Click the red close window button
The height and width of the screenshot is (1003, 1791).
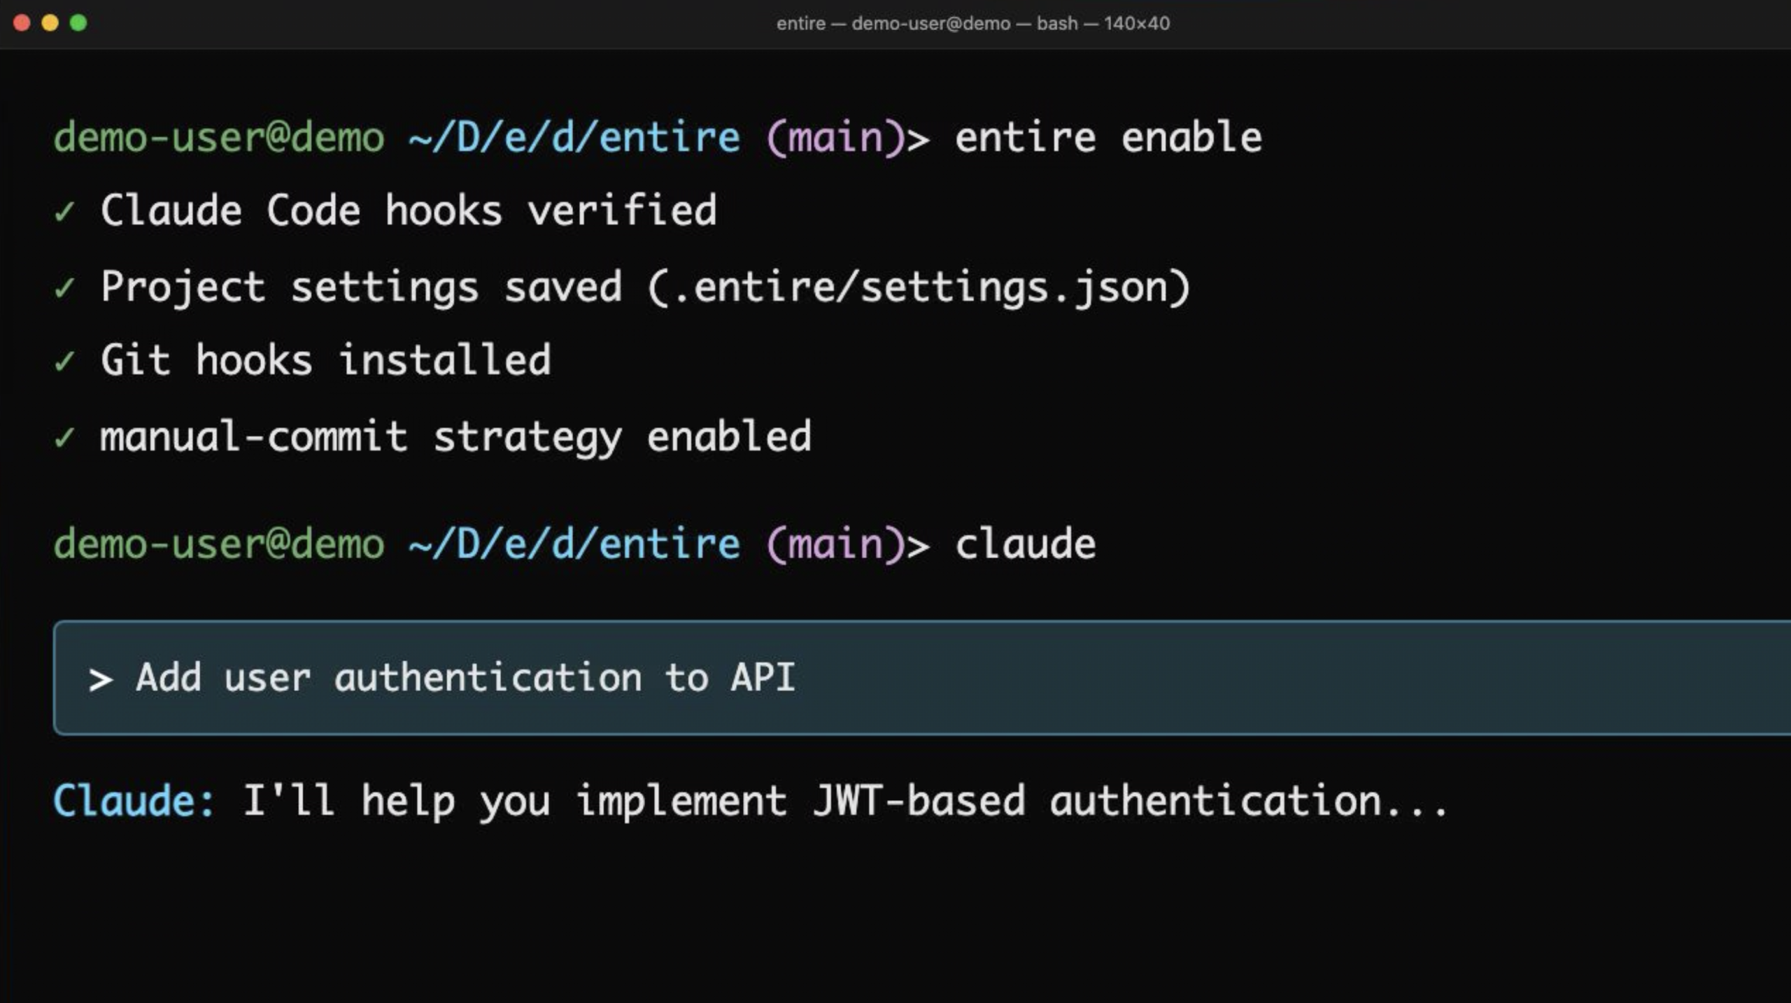(x=22, y=23)
